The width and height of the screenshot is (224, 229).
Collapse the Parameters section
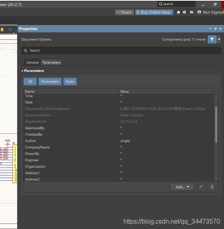click(22, 71)
